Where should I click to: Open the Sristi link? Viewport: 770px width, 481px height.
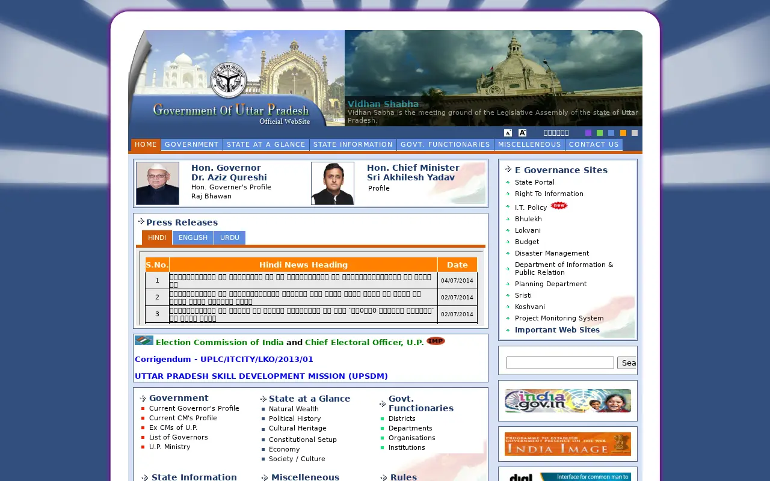(523, 295)
